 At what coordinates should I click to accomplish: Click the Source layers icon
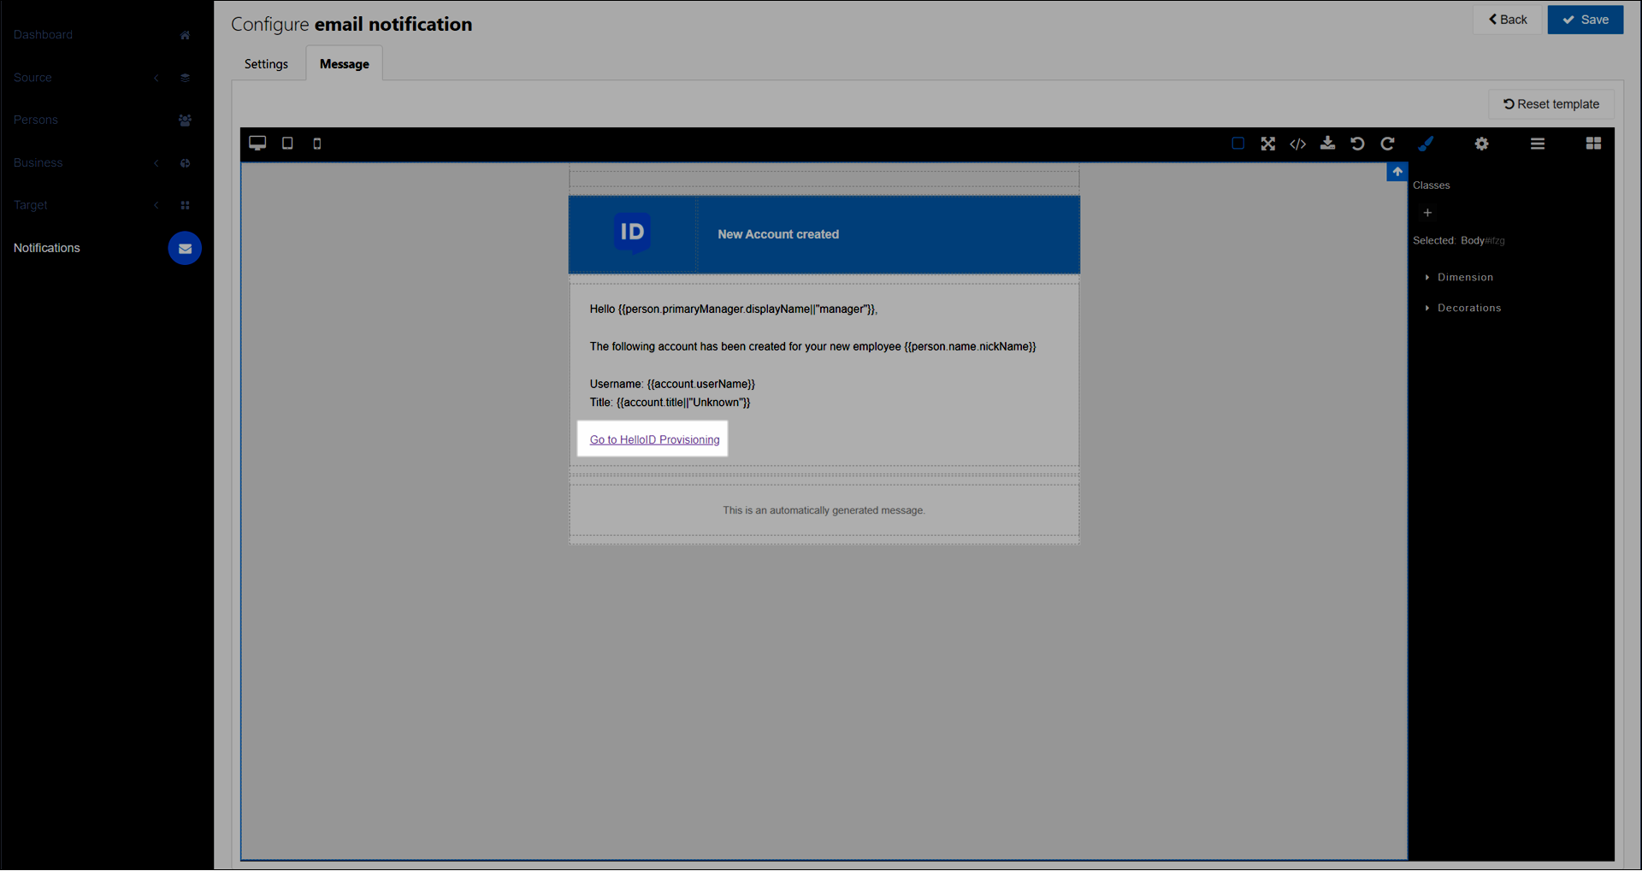(x=185, y=78)
